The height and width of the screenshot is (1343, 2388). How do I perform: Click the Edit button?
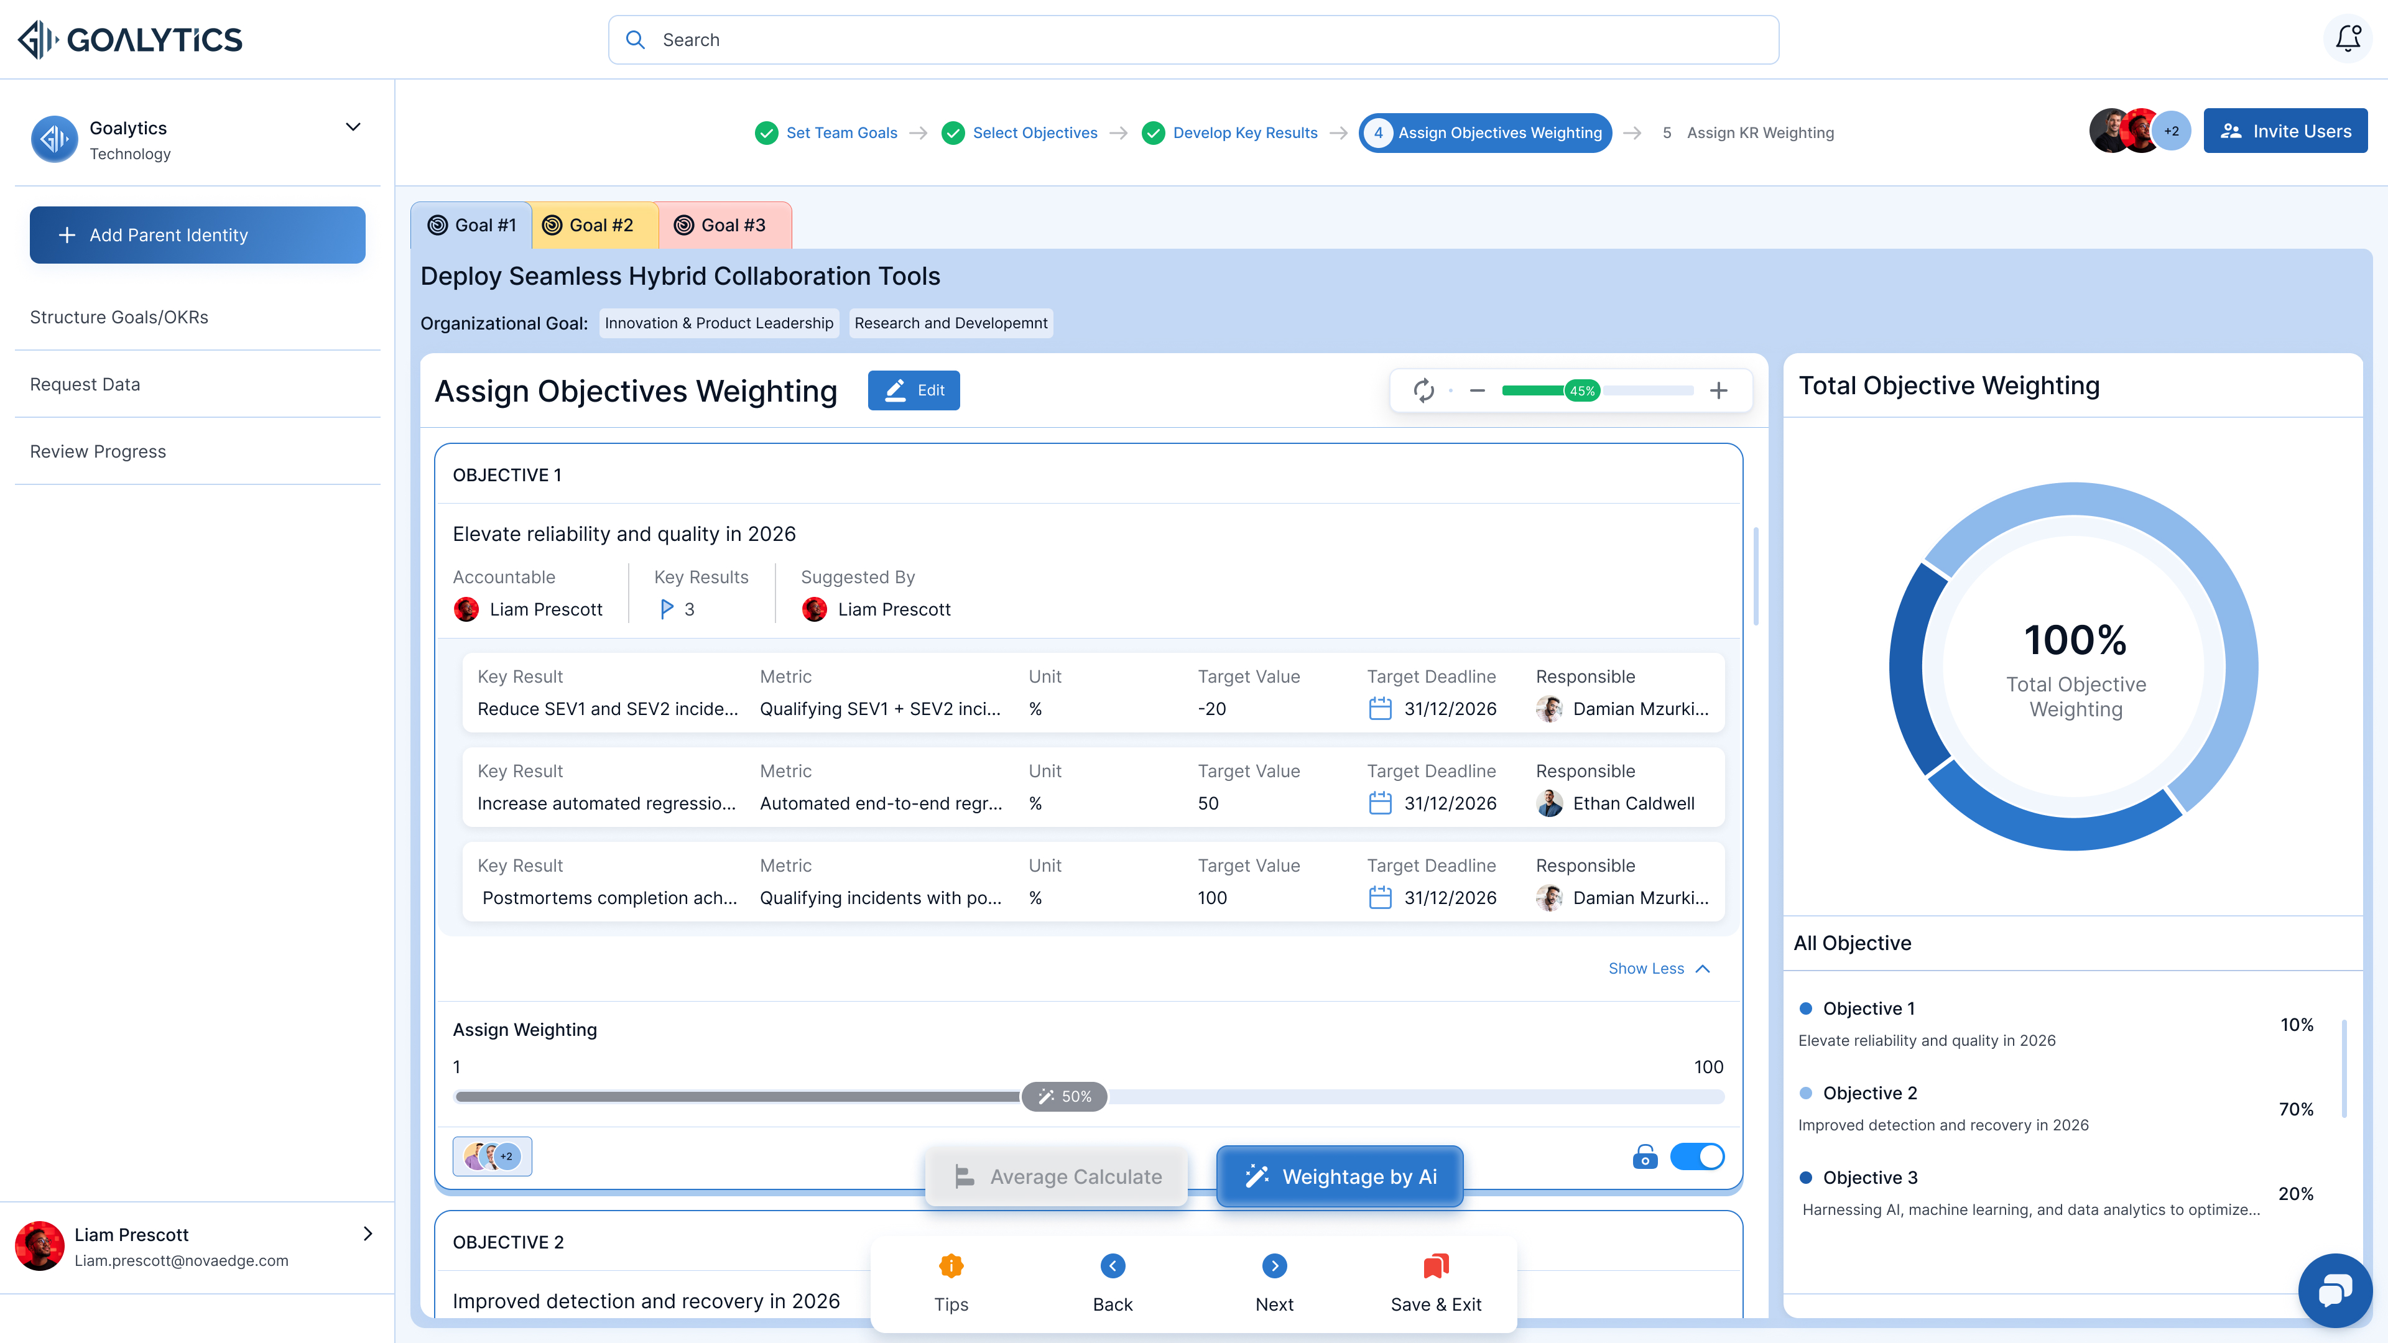[x=913, y=390]
